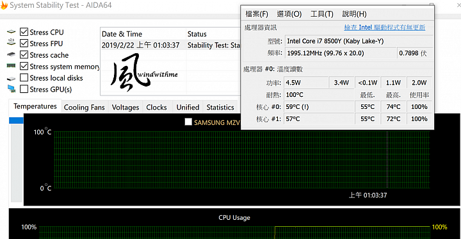Open the Voltages tab
This screenshot has height=239, width=461.
pyautogui.click(x=125, y=108)
